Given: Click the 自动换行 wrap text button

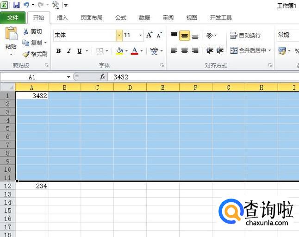Looking at the screenshot, I should click(245, 35).
